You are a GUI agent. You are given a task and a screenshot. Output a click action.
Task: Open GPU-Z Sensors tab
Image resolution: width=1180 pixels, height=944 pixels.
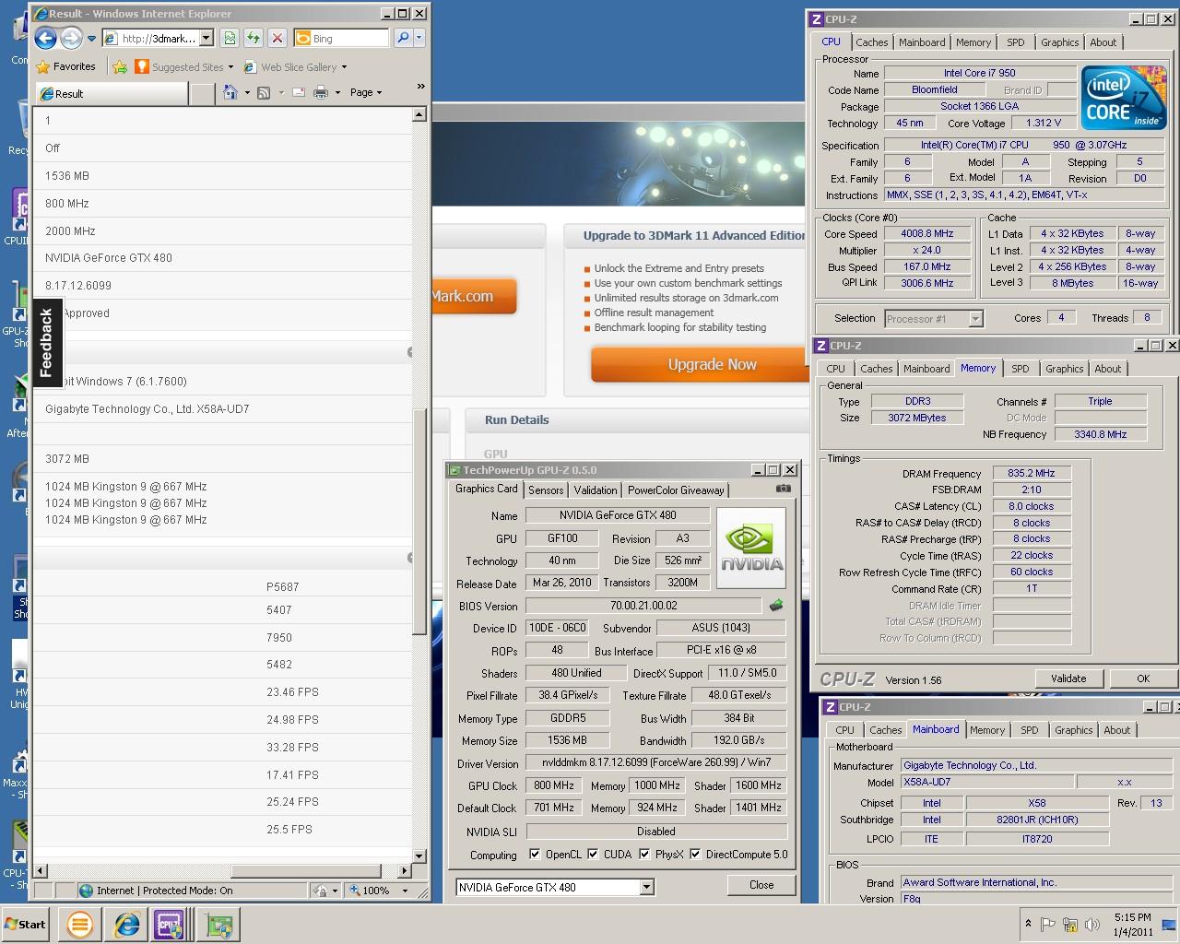546,490
